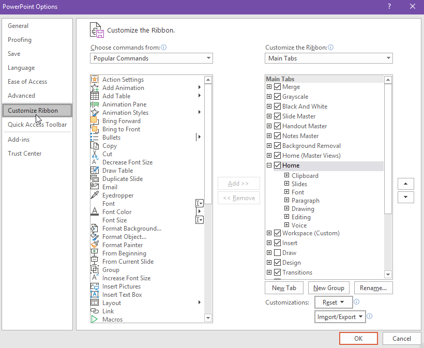Select the Macros play icon
The width and height of the screenshot is (424, 348).
point(95,320)
